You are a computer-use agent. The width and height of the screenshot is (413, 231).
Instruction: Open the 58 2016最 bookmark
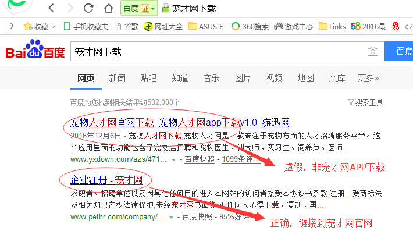click(368, 26)
